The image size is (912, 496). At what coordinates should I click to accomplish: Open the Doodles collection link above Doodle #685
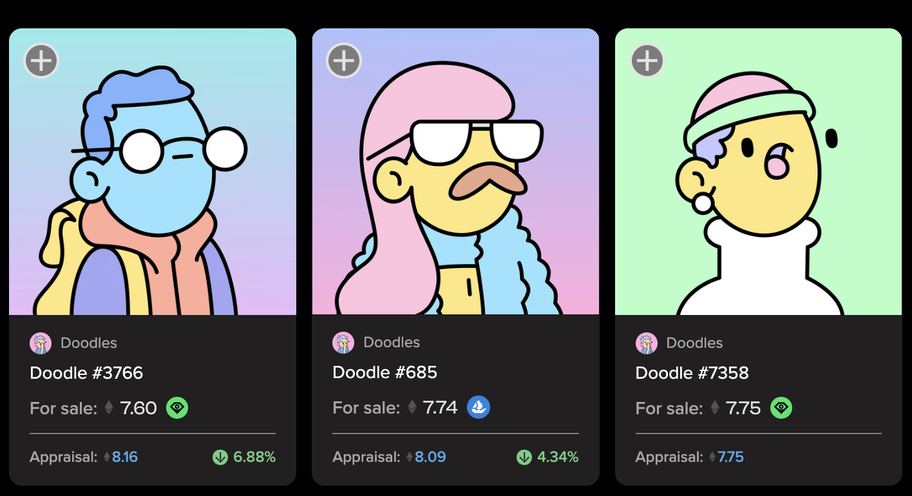click(392, 343)
